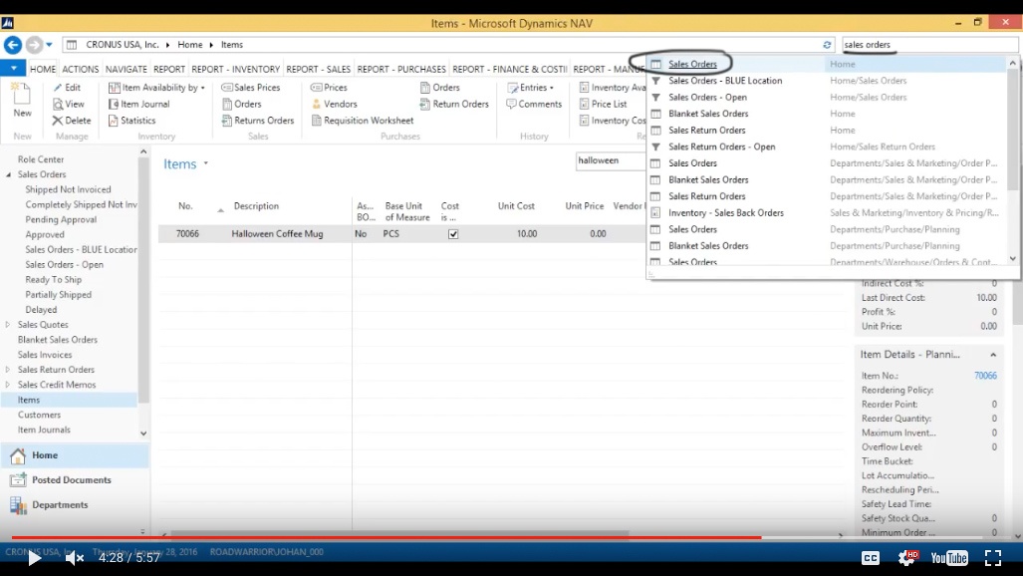
Task: Click item number link 70066 in factbox
Action: [985, 376]
